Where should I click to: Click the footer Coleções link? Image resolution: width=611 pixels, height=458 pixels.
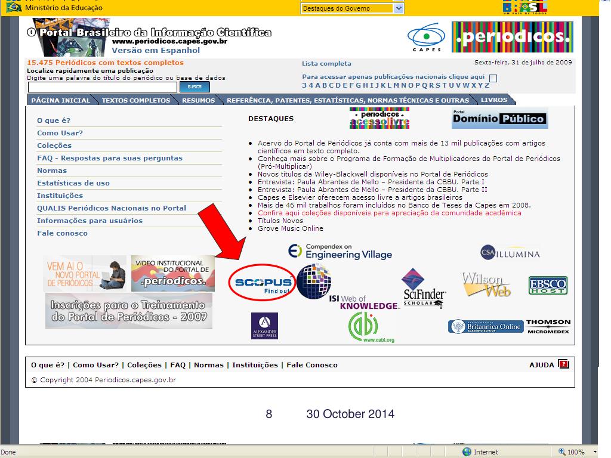pyautogui.click(x=144, y=365)
